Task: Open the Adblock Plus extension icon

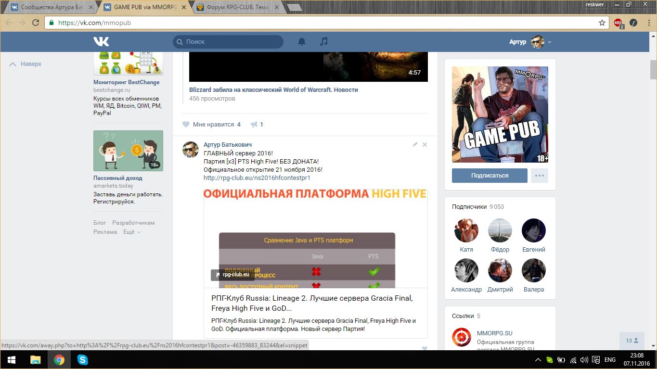Action: pos(618,23)
